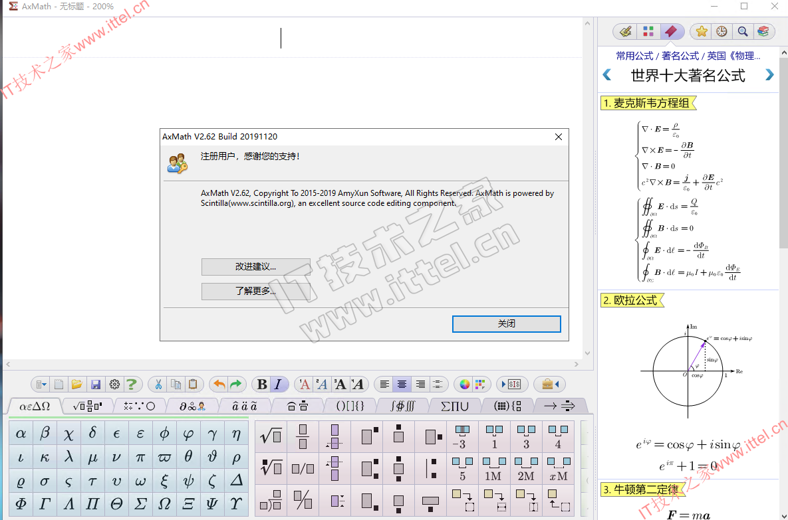
Task: Click the 关闭 button in About dialog
Action: pos(507,323)
